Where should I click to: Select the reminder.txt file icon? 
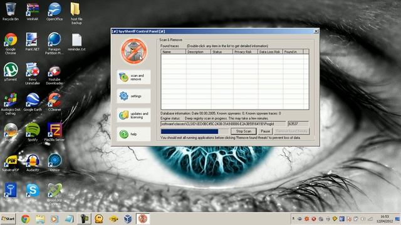pyautogui.click(x=76, y=42)
